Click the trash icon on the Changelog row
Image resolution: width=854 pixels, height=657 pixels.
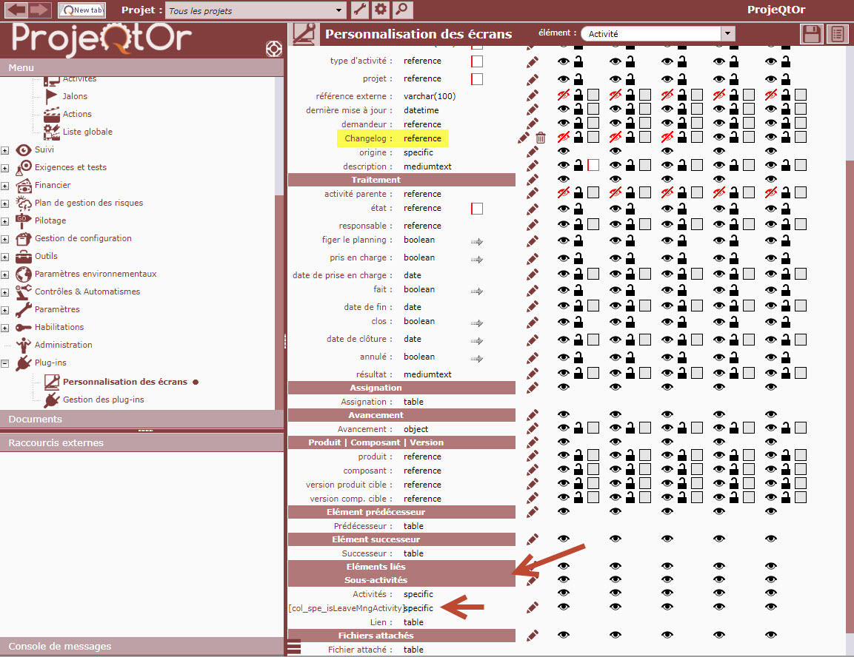(x=541, y=138)
